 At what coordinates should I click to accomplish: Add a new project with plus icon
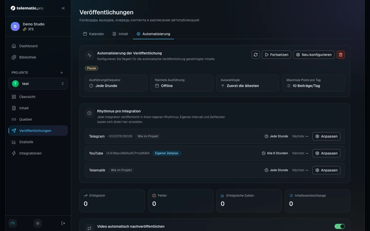(62, 73)
